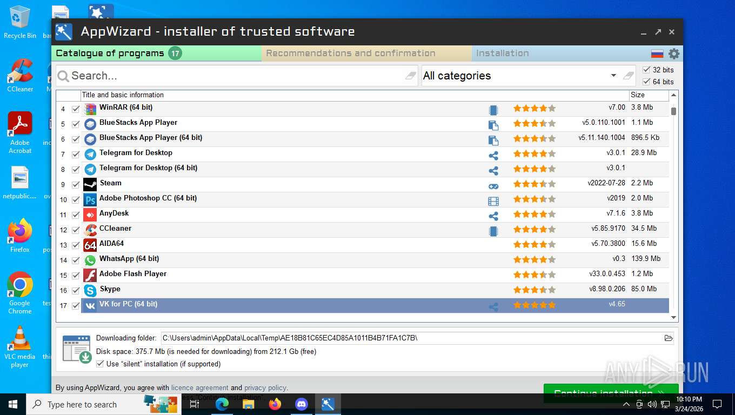Click the category icon in the WinRAR row
The image size is (735, 415).
pos(493,110)
